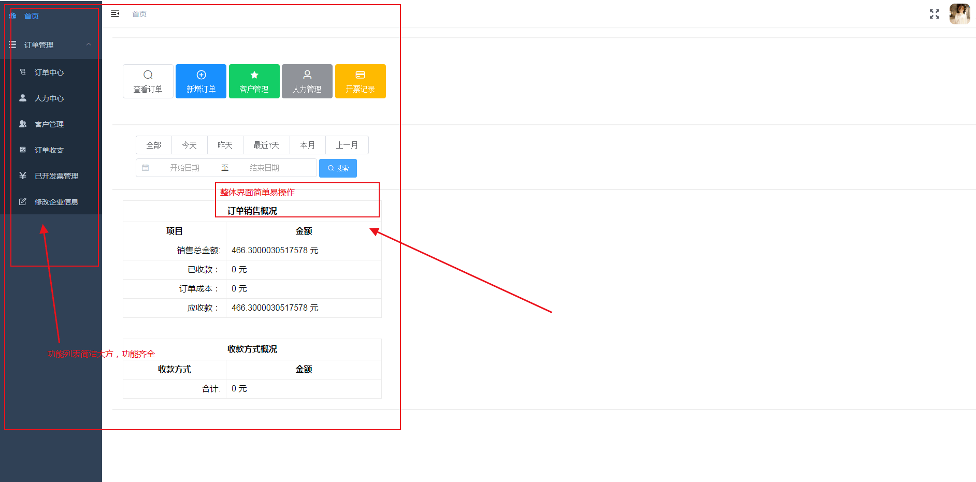The width and height of the screenshot is (976, 482).
Task: Open user avatar menu
Action: click(x=959, y=14)
